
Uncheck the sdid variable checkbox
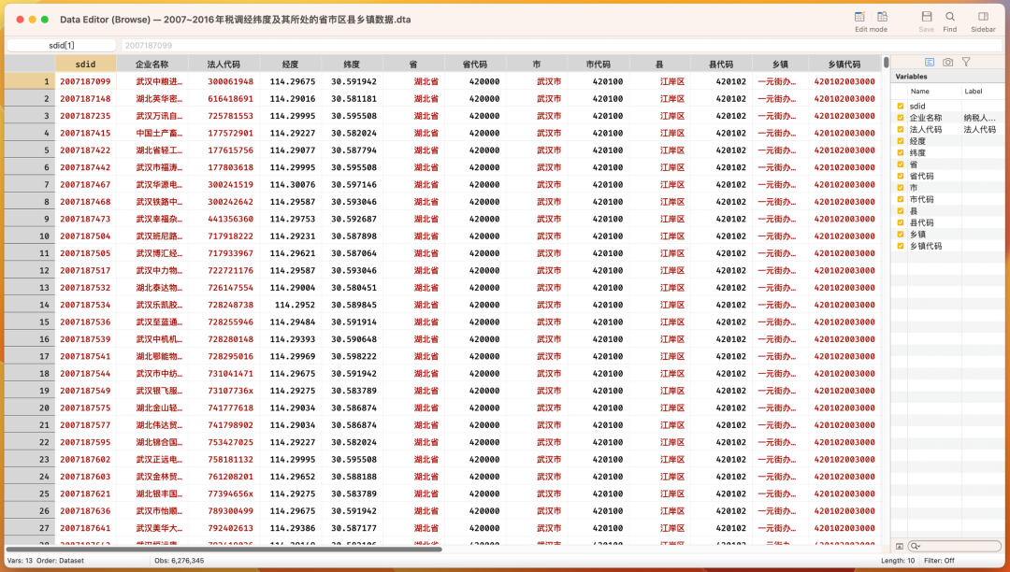[900, 107]
